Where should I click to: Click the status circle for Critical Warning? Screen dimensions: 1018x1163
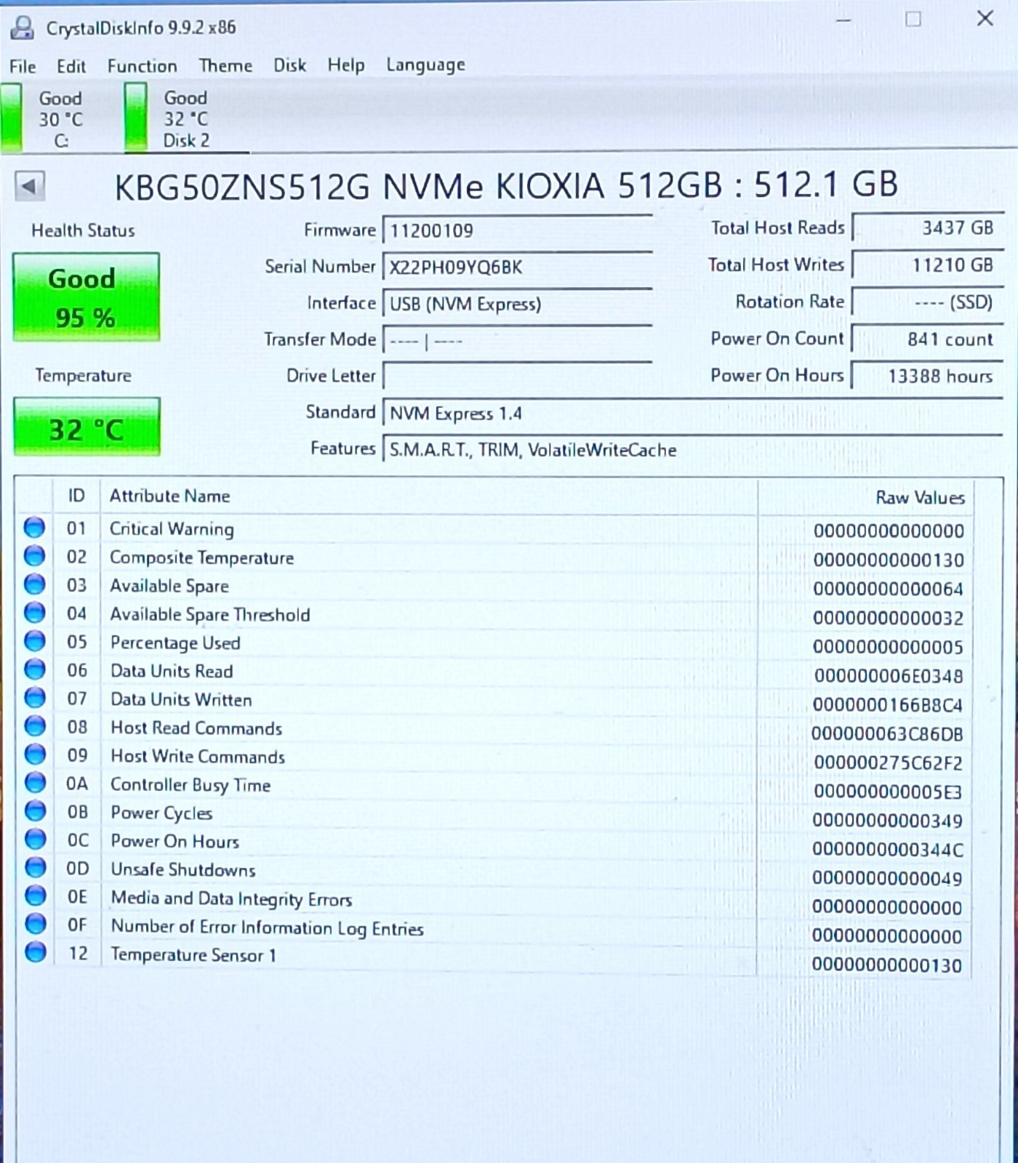coord(34,528)
